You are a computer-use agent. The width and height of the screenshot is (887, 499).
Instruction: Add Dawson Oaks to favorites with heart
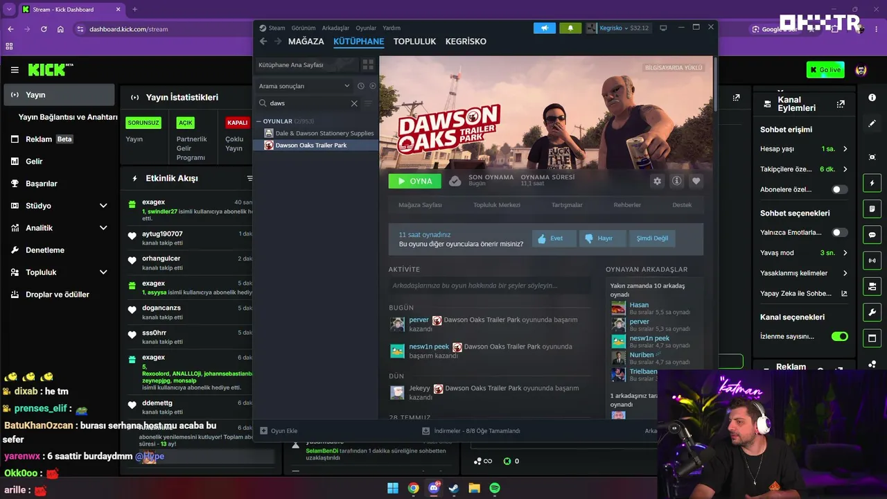(696, 181)
